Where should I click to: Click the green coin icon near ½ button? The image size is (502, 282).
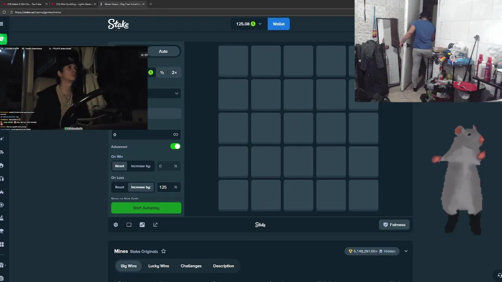151,72
